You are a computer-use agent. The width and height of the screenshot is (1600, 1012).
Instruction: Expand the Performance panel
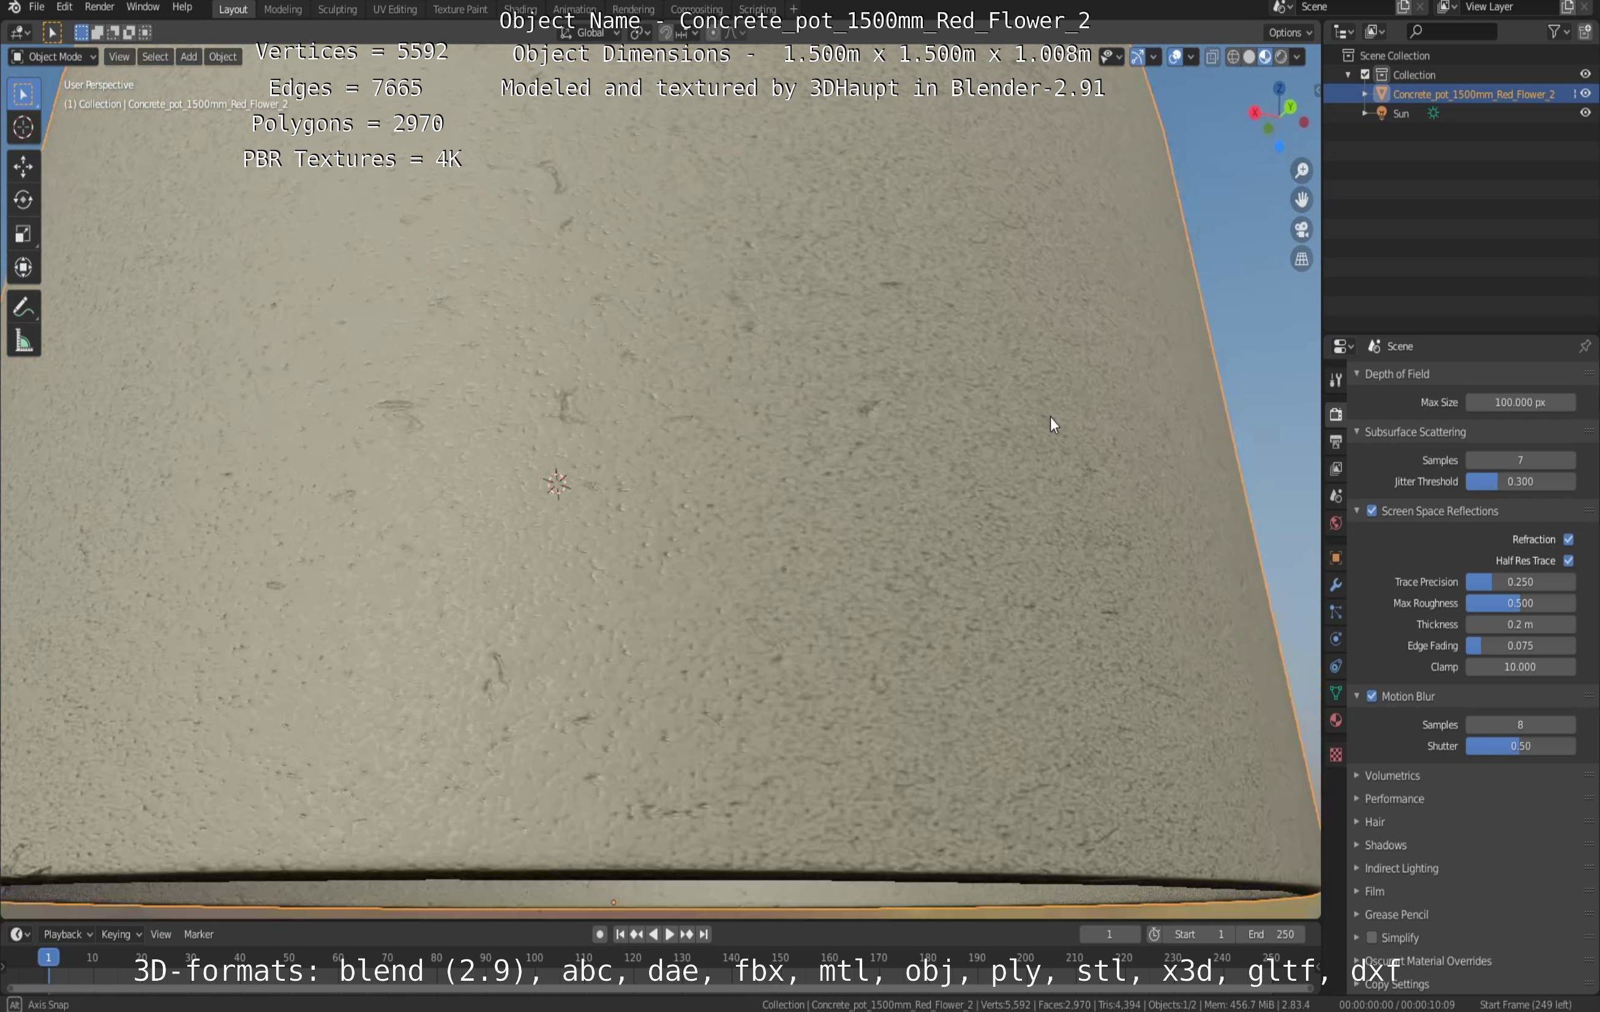pos(1357,798)
